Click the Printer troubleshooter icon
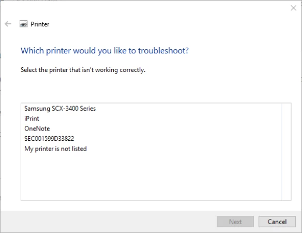This screenshot has height=233, width=302. (x=23, y=24)
